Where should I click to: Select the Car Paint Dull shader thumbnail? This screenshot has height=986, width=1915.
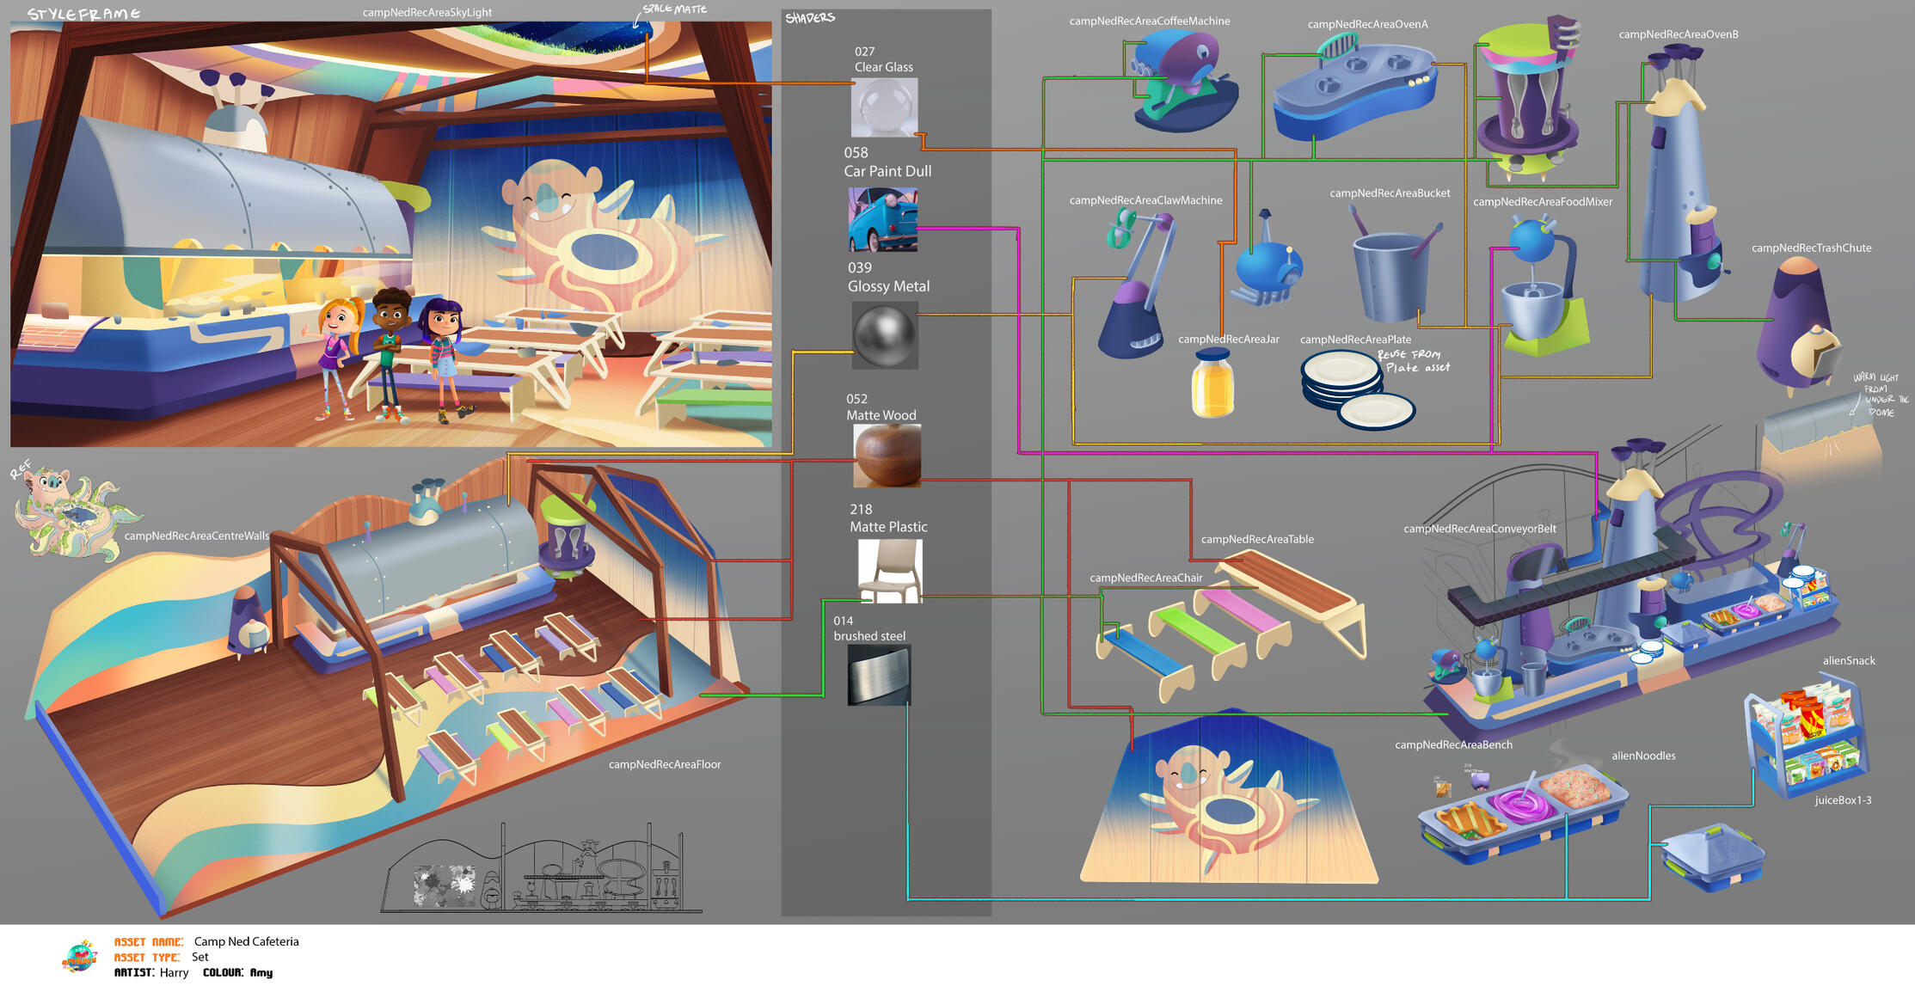point(882,220)
